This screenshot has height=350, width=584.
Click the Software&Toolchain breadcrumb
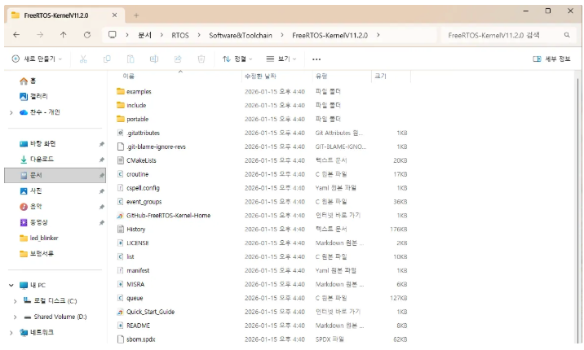click(x=241, y=35)
